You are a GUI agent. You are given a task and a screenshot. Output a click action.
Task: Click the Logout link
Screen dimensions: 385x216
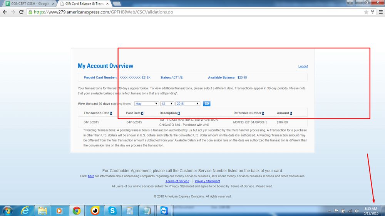point(303,66)
